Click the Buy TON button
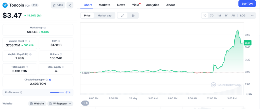The width and height of the screenshot is (260, 109). point(247,4)
